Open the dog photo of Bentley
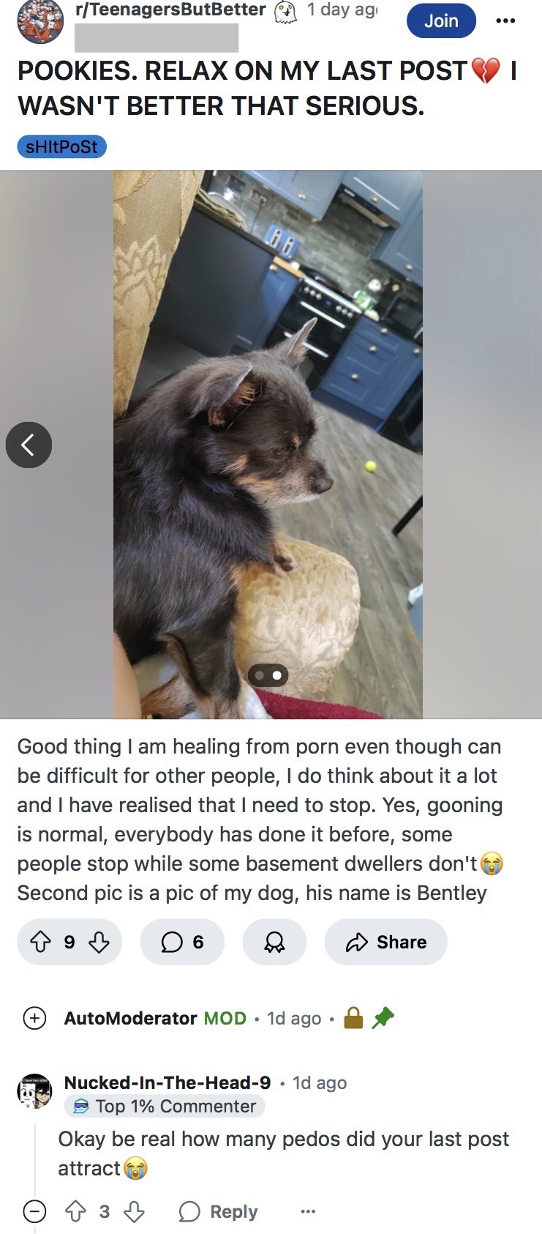This screenshot has width=542, height=1234. click(x=268, y=445)
